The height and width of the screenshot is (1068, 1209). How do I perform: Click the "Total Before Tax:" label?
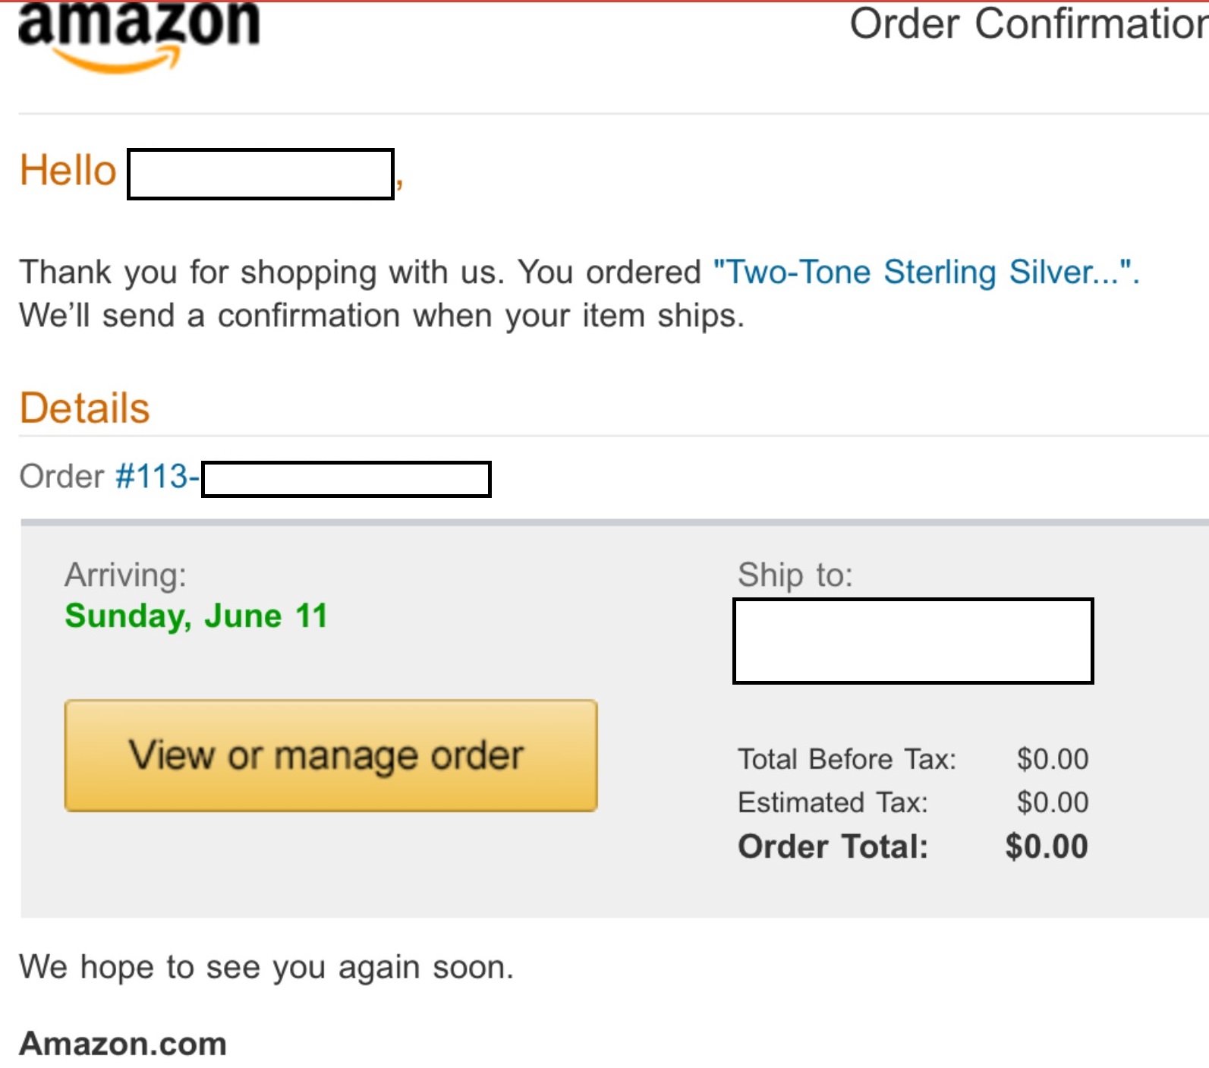coord(847,759)
